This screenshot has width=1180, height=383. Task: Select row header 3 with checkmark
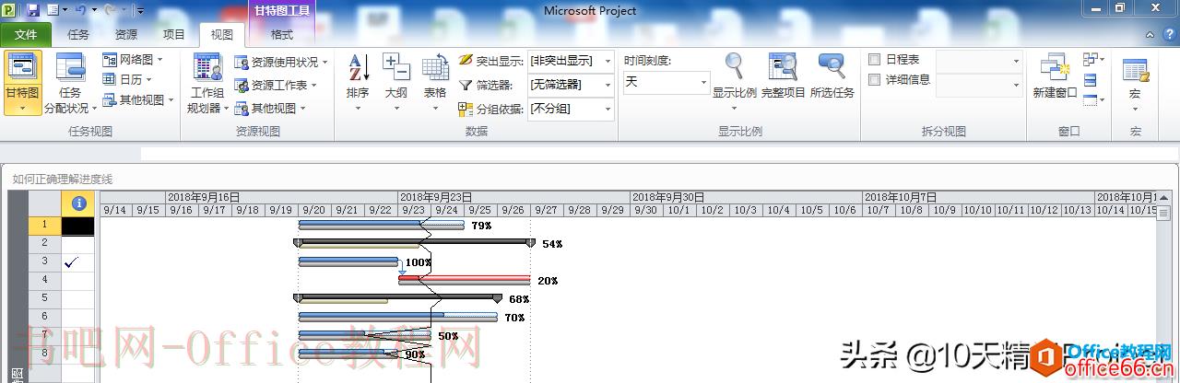click(x=45, y=261)
